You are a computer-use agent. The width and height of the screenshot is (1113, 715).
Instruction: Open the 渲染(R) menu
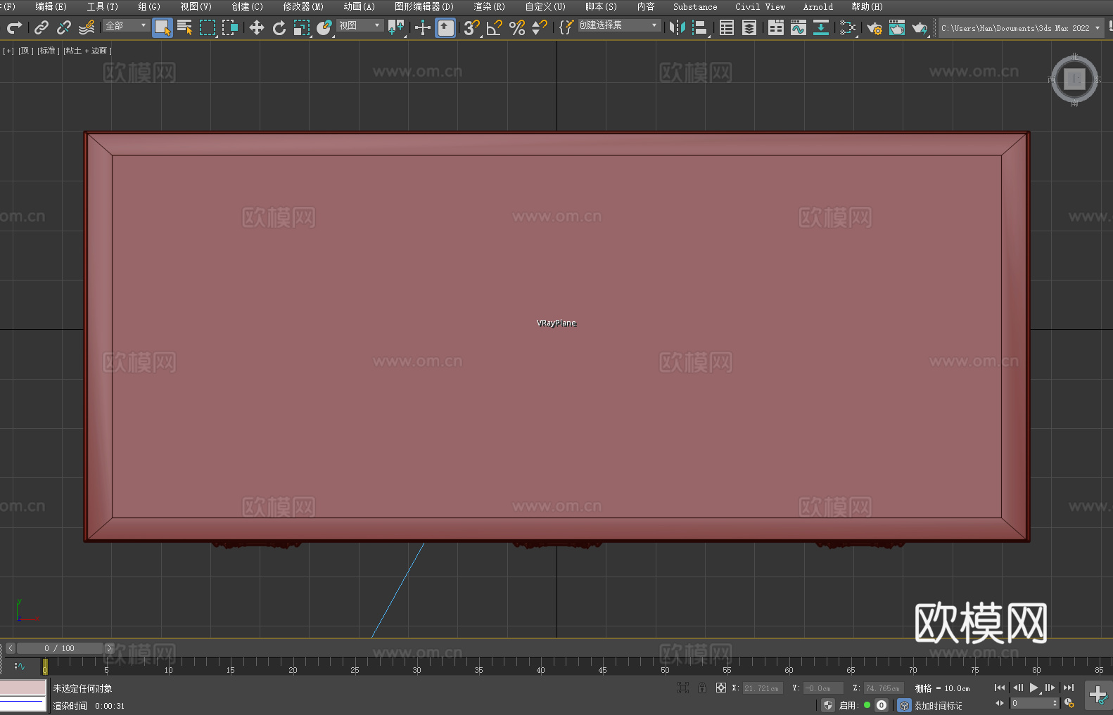pos(489,6)
